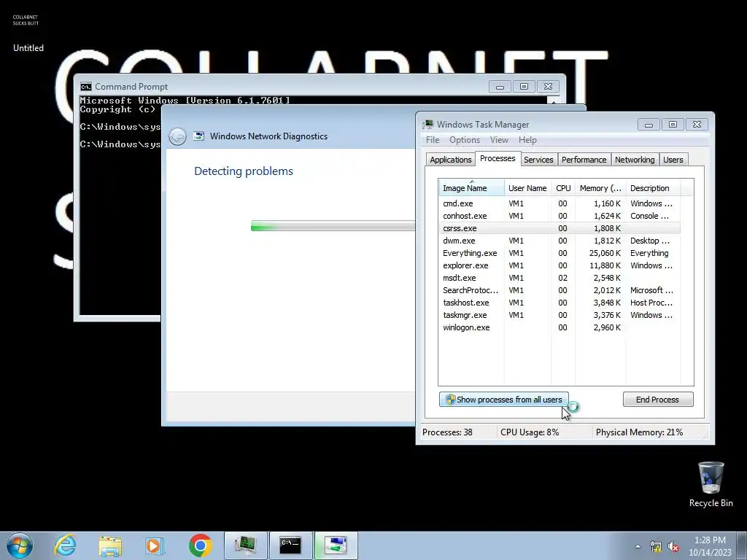Switch to the Networking tab
The width and height of the screenshot is (747, 560).
pos(635,160)
